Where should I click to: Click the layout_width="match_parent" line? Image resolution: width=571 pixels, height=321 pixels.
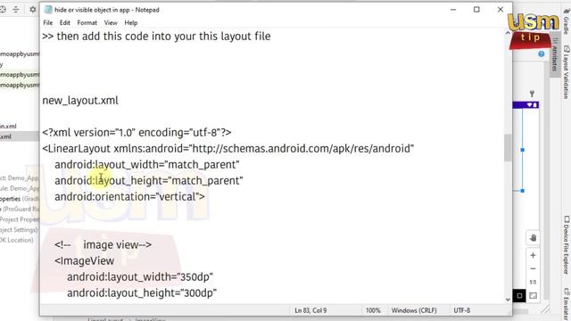pos(146,164)
